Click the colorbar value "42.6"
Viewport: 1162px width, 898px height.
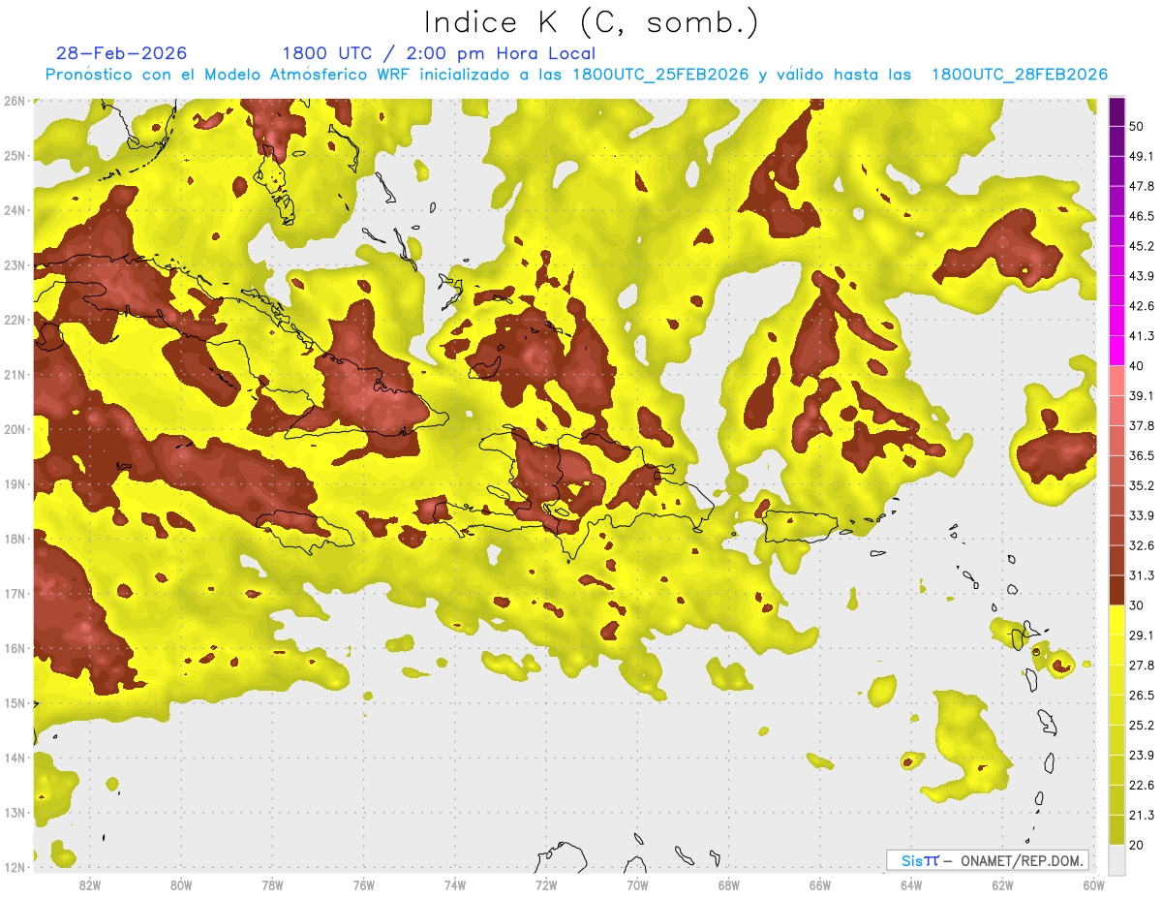(1142, 305)
